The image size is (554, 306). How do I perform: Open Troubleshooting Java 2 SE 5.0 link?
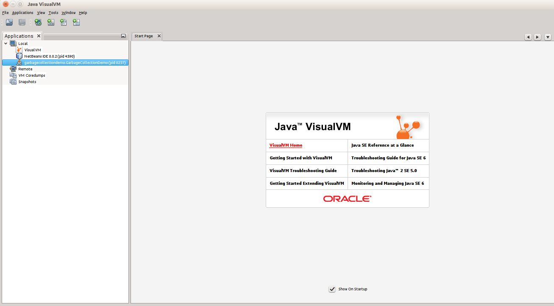click(x=384, y=170)
